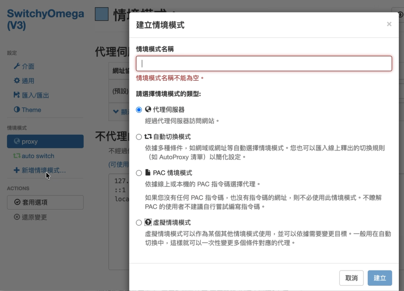
Task: Click the file icon beside PAC 情境模式
Action: [148, 172]
